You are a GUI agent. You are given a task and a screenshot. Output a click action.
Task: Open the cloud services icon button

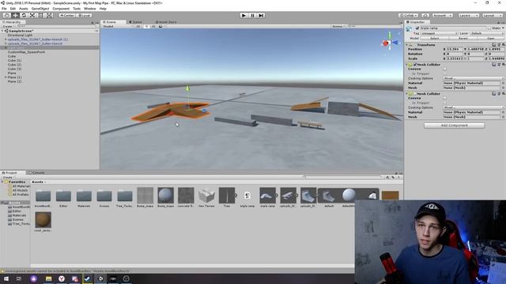point(425,16)
